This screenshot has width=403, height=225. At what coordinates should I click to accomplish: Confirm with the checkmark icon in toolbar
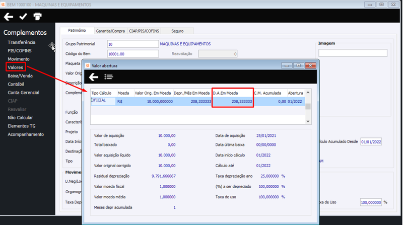23,17
